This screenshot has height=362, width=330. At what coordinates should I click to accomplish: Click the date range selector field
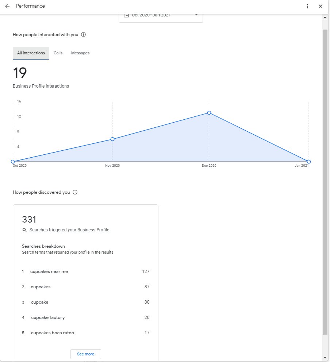tap(161, 18)
